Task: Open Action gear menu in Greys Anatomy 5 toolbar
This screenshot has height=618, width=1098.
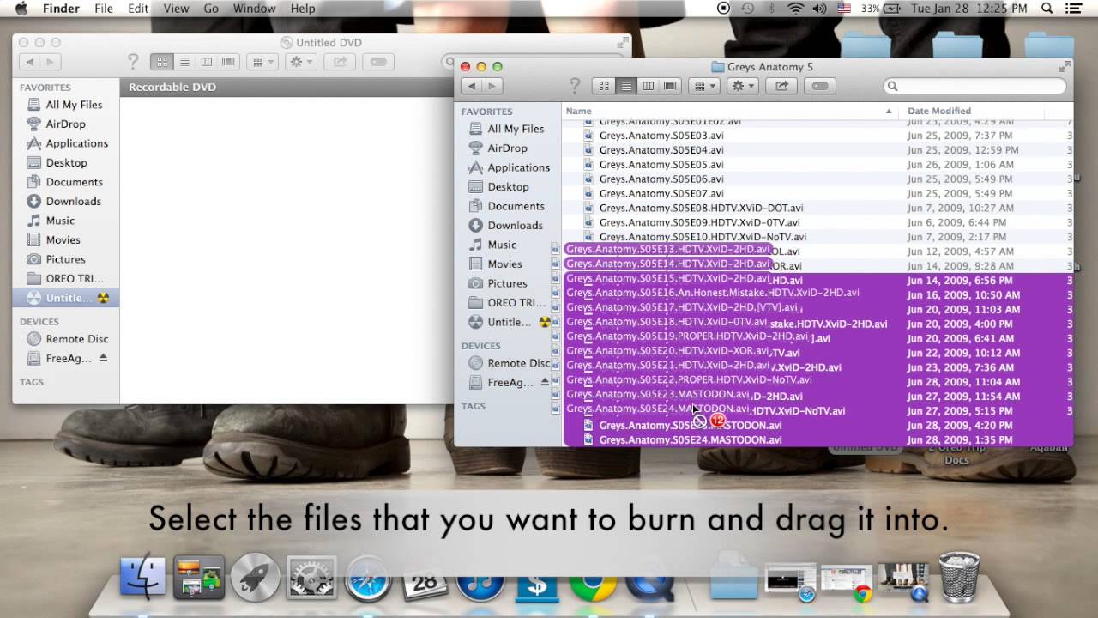Action: [742, 86]
